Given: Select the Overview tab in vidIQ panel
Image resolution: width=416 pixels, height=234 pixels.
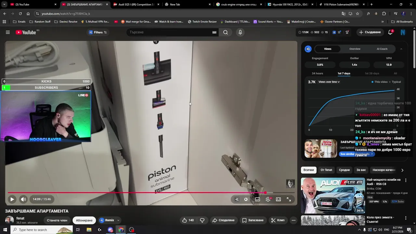Looking at the screenshot, I should tap(355, 49).
